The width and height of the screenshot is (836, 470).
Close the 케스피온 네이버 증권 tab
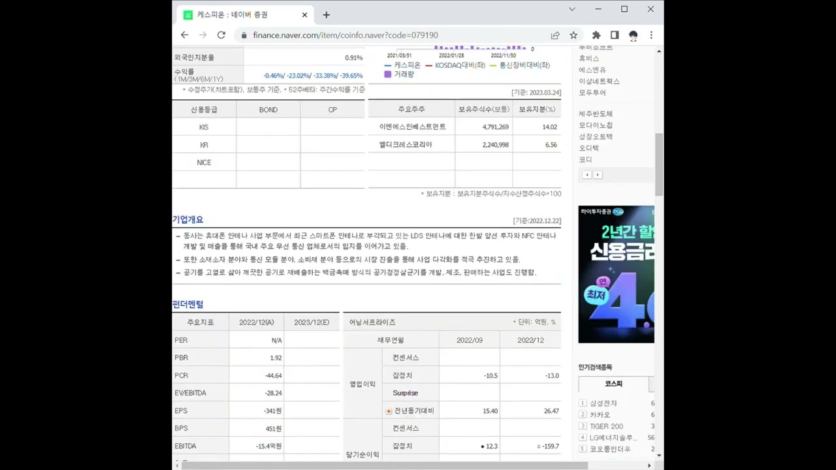point(304,15)
